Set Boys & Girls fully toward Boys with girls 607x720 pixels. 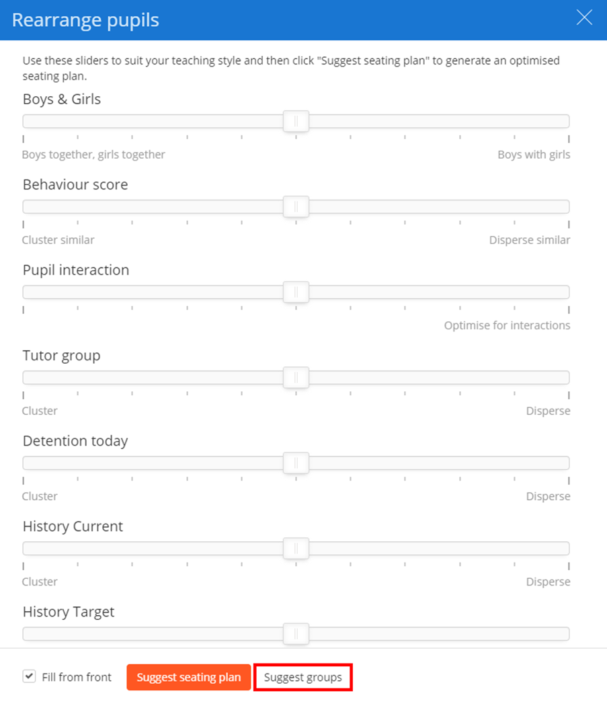point(565,121)
